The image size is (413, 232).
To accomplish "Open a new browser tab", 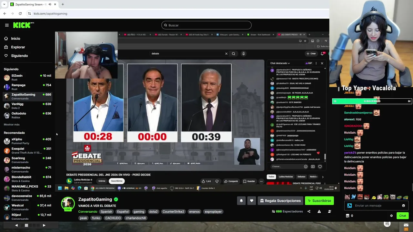I will (x=63, y=4).
